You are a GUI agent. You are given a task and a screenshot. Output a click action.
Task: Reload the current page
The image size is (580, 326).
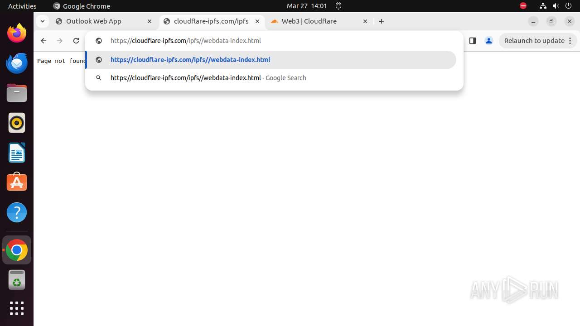pyautogui.click(x=76, y=41)
